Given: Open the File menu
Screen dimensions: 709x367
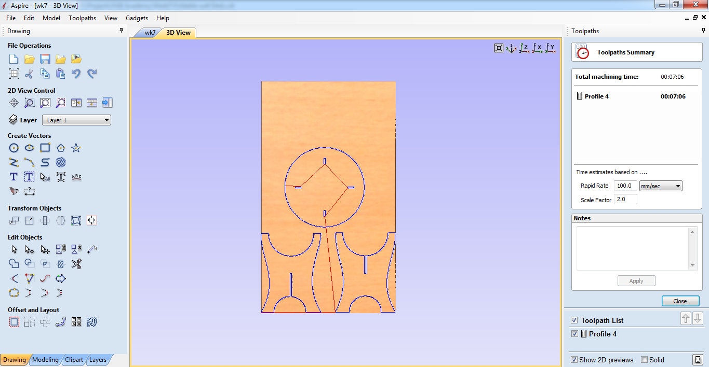Looking at the screenshot, I should (x=11, y=18).
